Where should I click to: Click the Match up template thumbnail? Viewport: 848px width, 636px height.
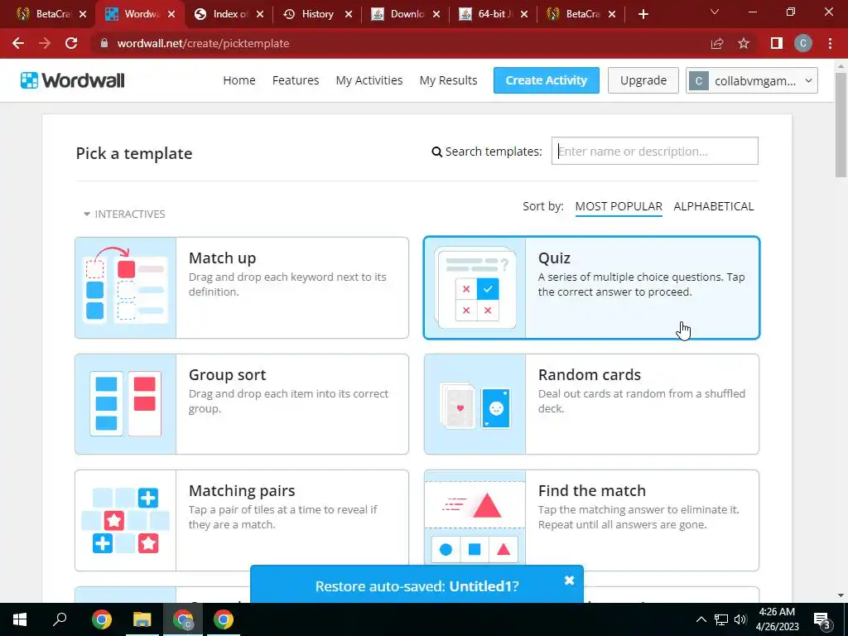click(x=126, y=287)
